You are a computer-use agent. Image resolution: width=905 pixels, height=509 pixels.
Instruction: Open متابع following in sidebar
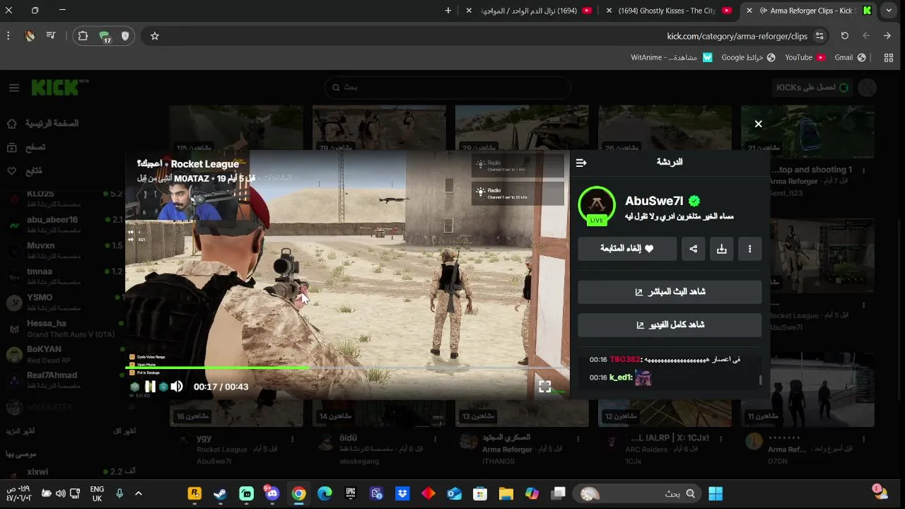25,171
